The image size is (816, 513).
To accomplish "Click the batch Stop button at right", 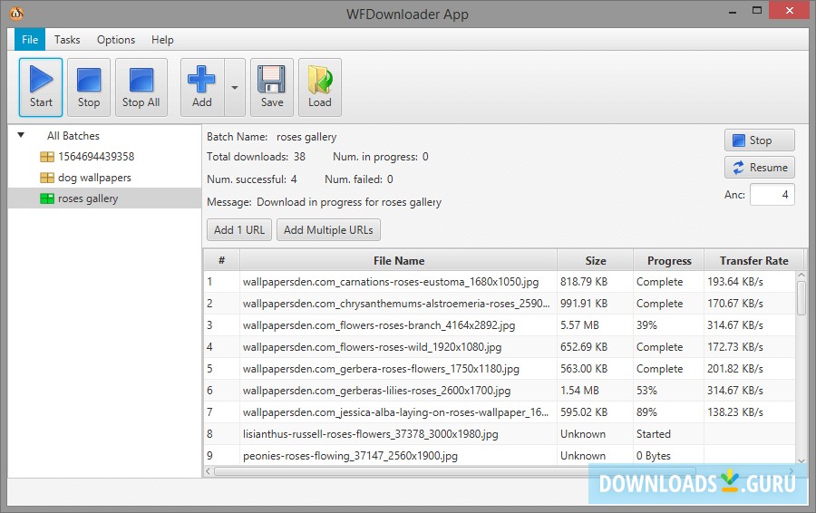I will point(759,140).
